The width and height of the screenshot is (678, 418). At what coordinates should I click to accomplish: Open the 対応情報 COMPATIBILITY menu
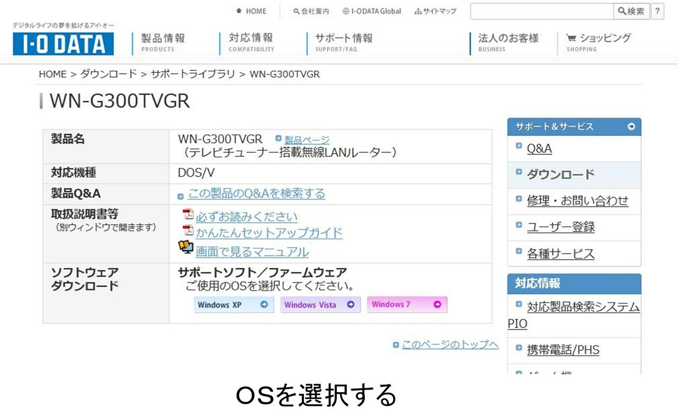coord(251,42)
